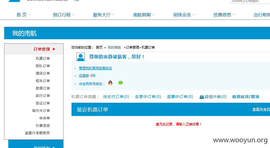Screen dimensions: 270x148
Task: Click the QQ penguin account binding icon
Action: (x=110, y=83)
